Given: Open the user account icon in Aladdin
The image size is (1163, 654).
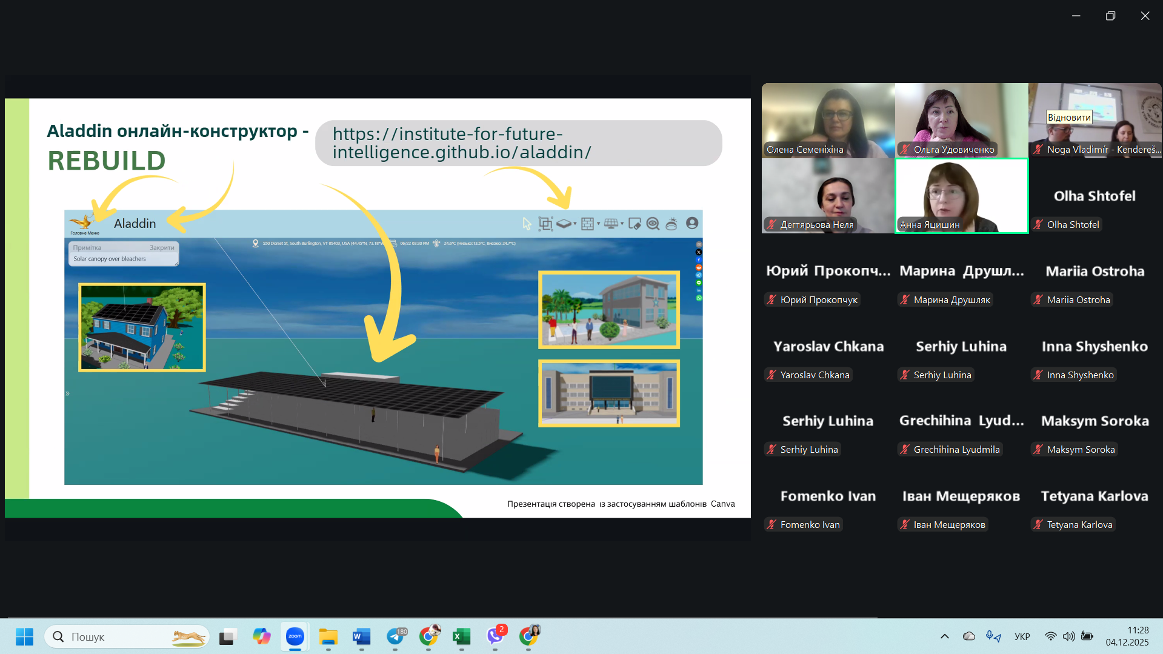Looking at the screenshot, I should [691, 223].
